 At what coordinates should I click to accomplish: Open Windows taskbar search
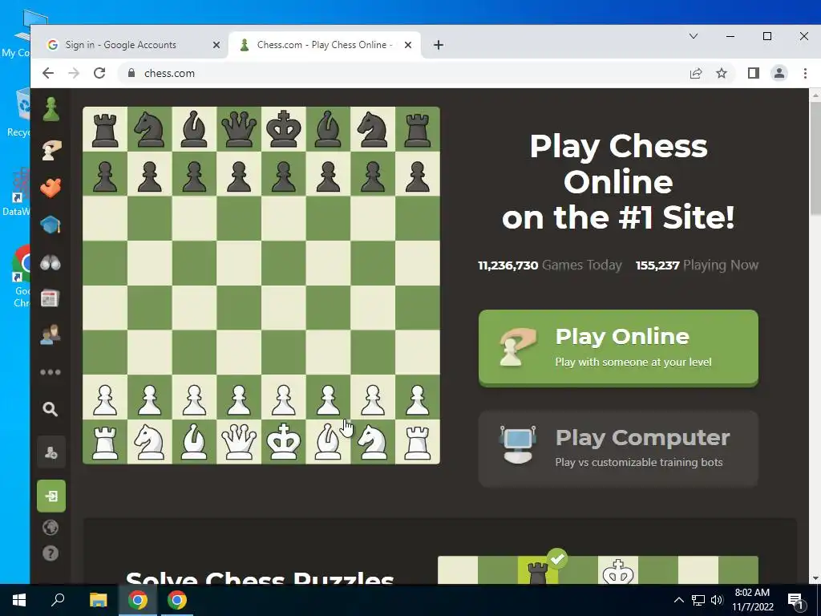(x=58, y=600)
